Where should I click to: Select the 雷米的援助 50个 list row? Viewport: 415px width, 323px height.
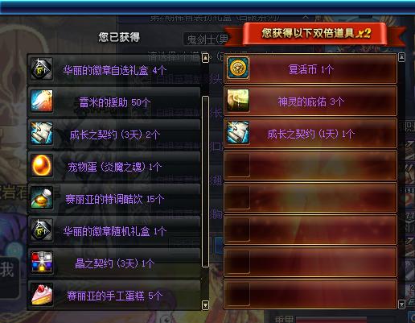click(x=114, y=101)
